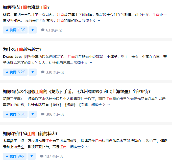Open the 63 条评论 comments
The height and width of the screenshot is (161, 172).
[52, 30]
